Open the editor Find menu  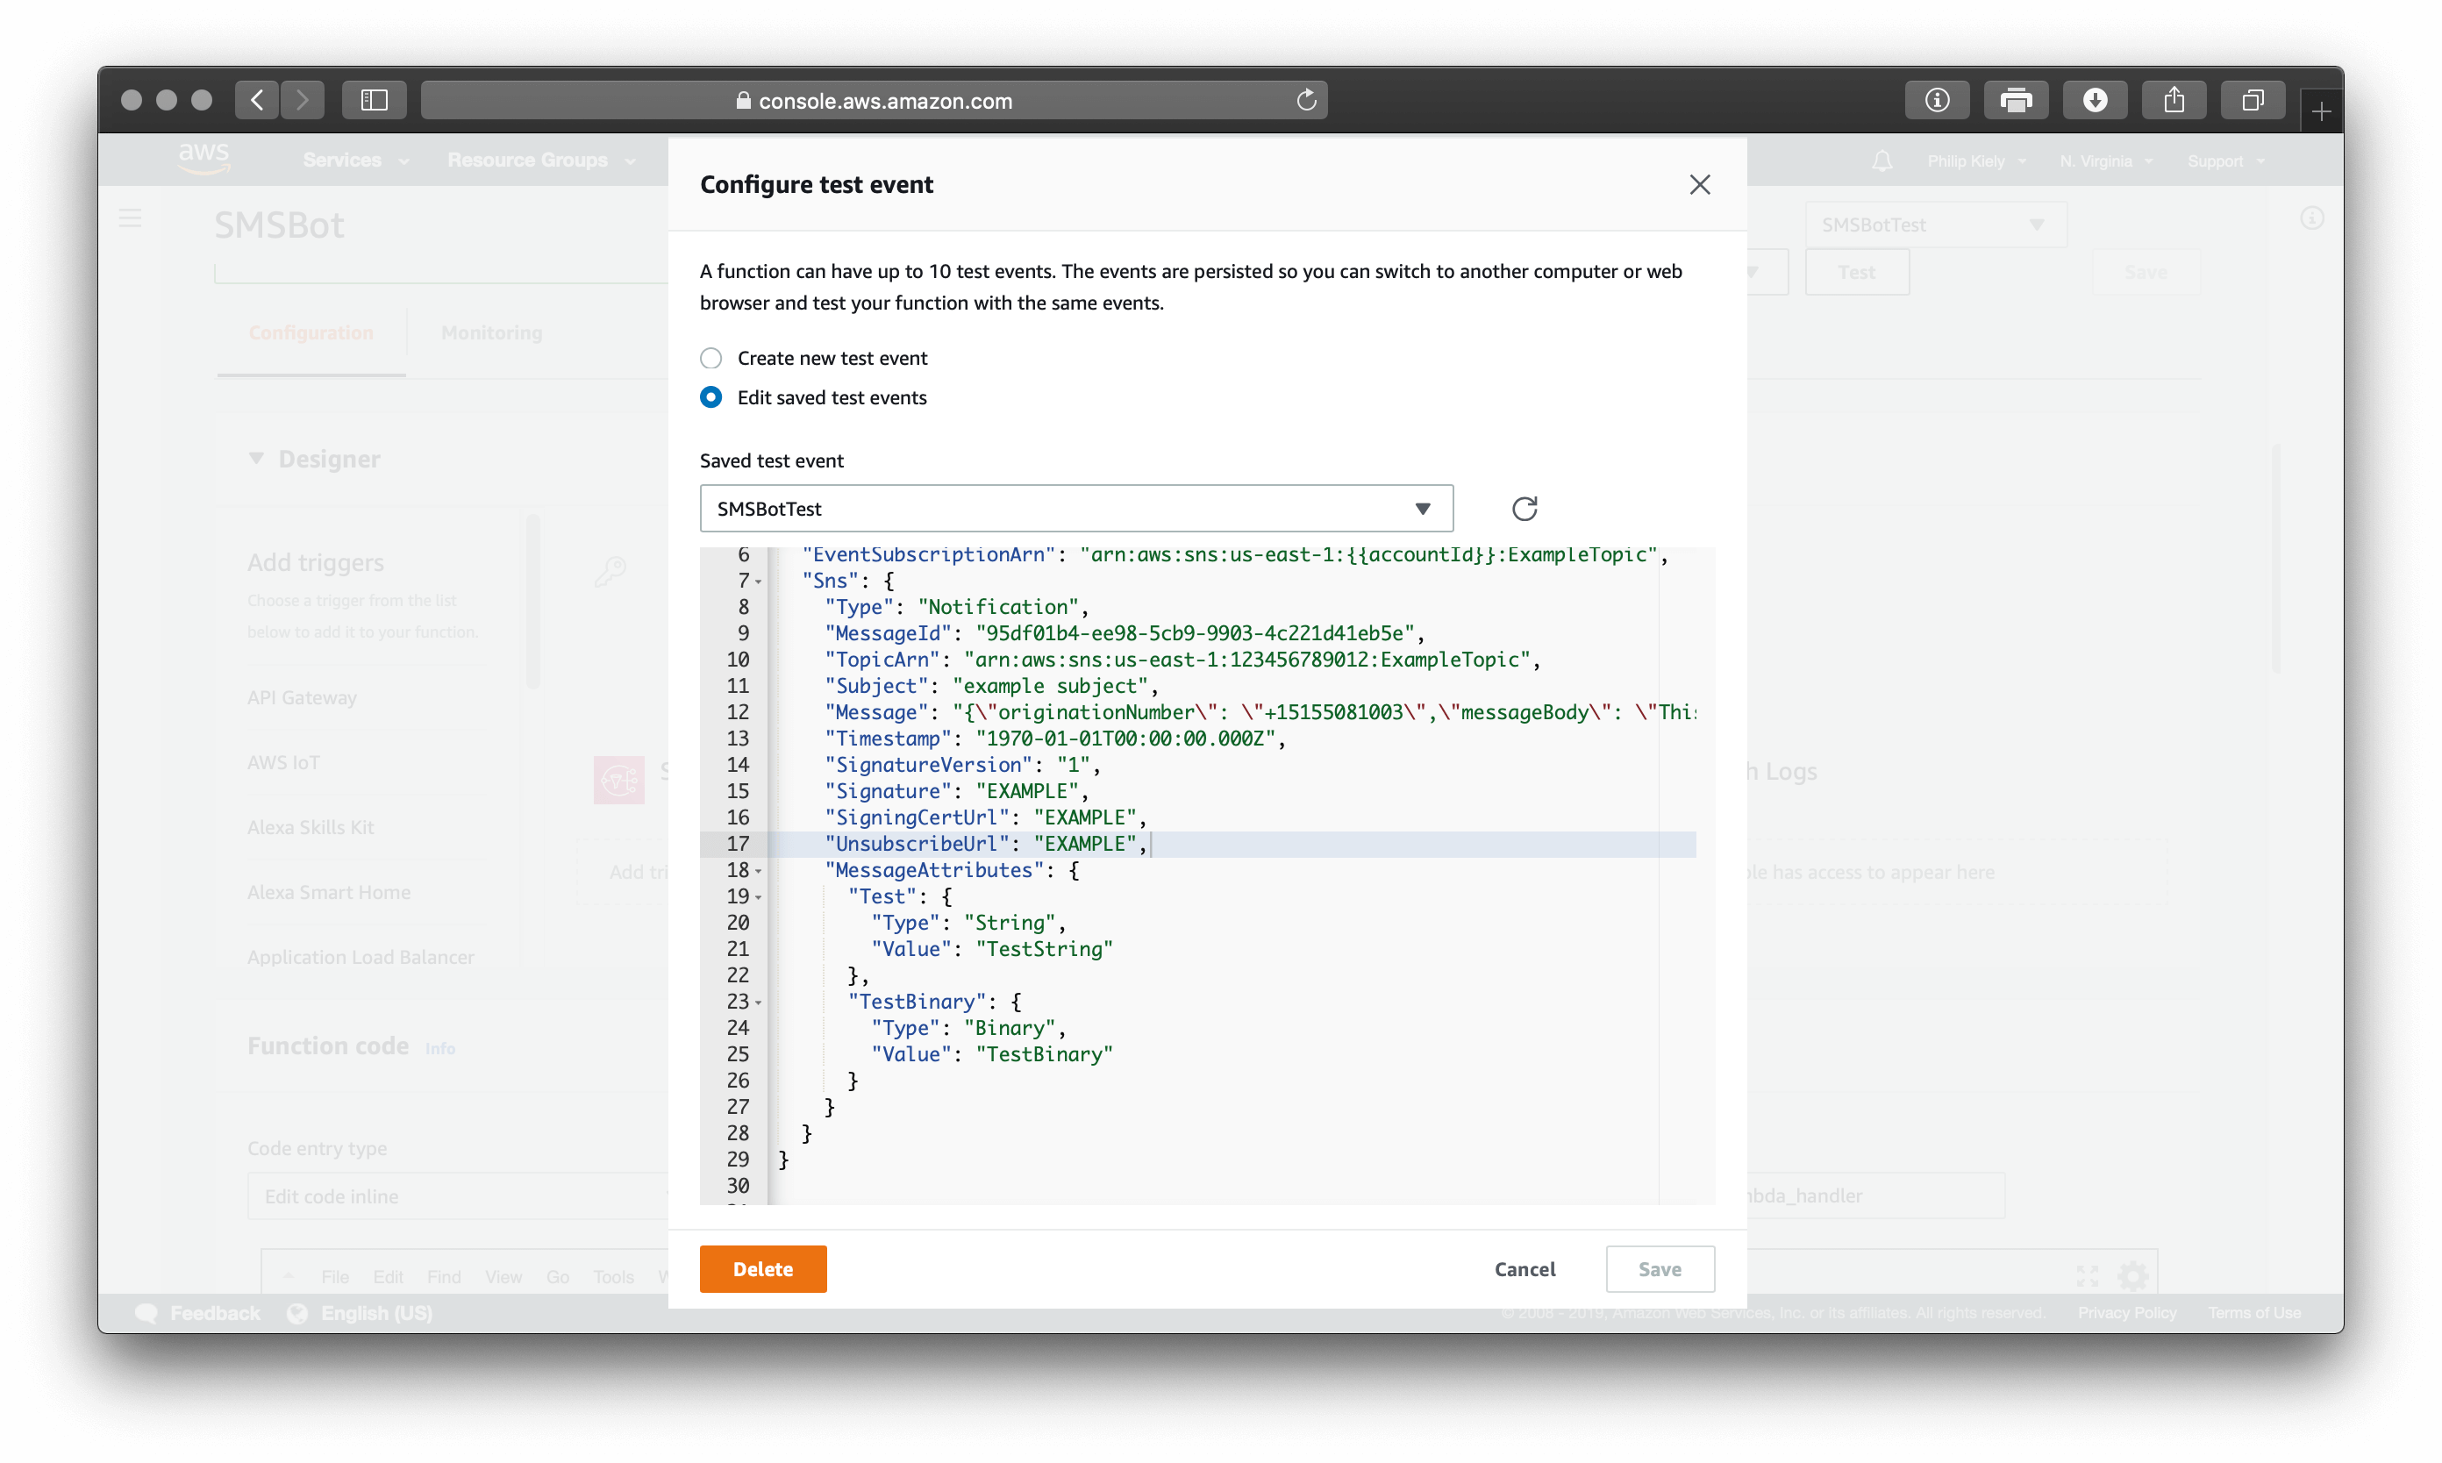[x=444, y=1277]
